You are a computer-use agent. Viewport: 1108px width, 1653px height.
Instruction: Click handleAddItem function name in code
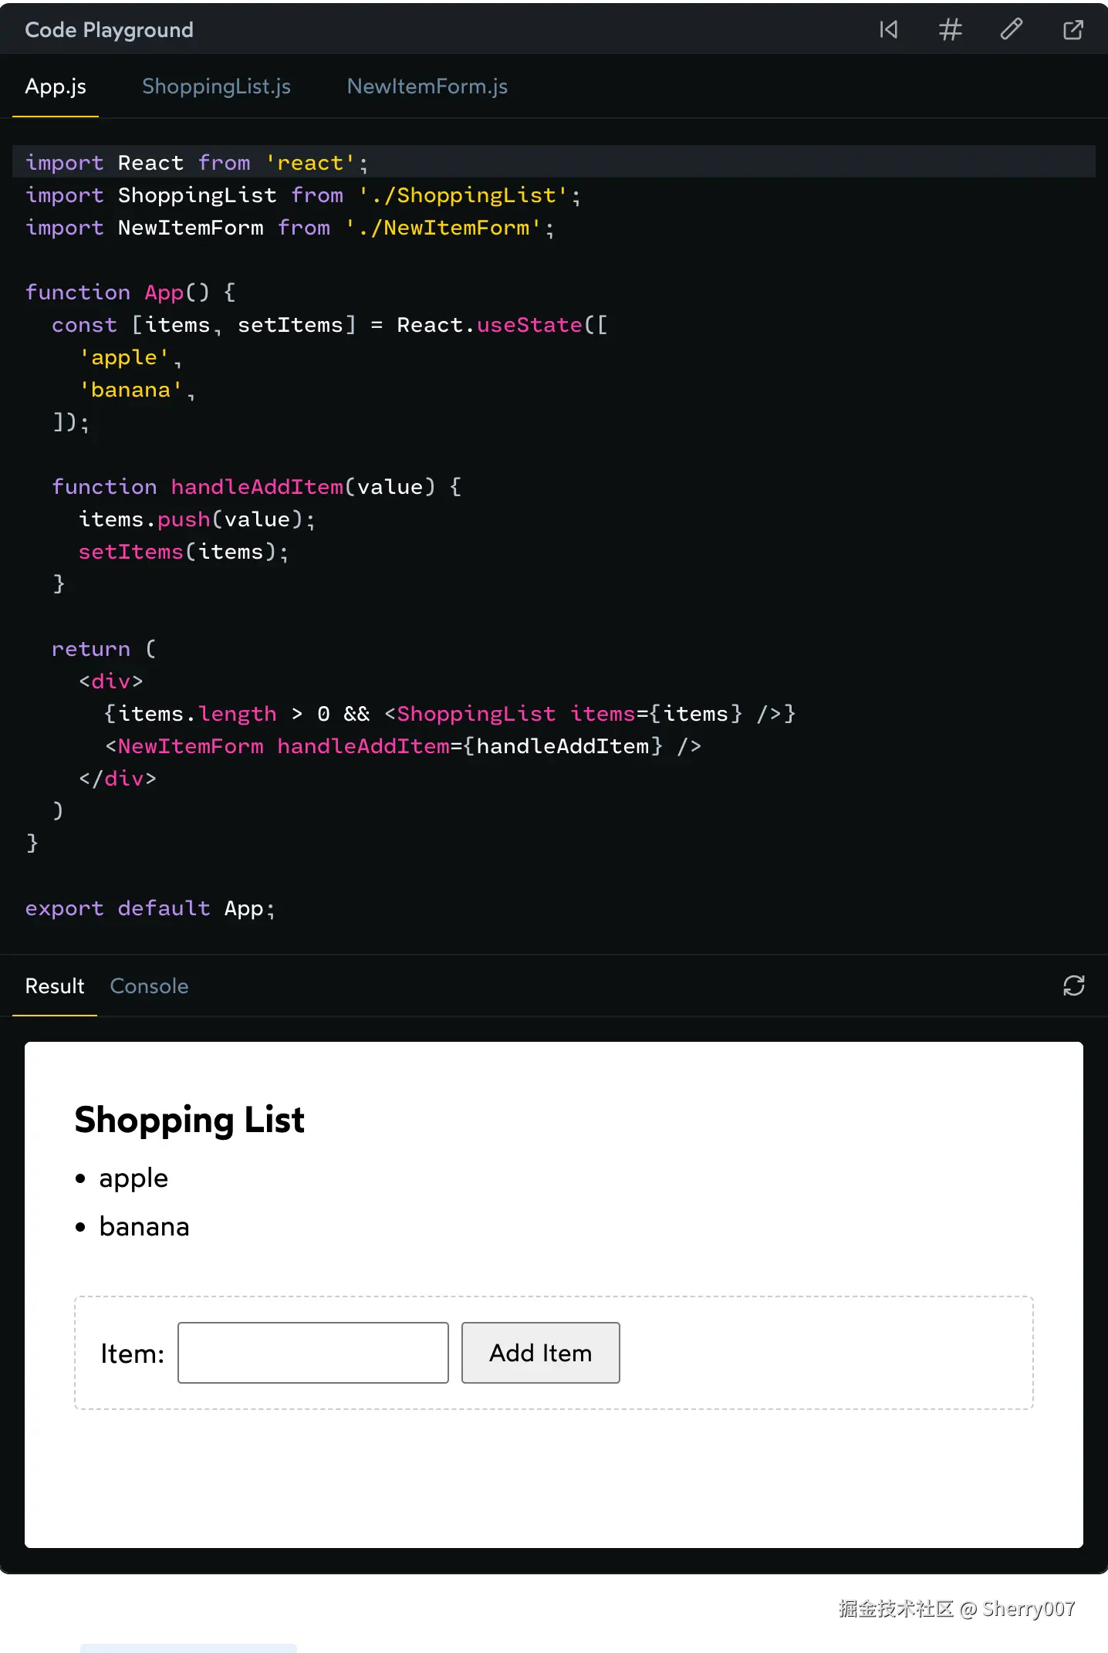[257, 487]
